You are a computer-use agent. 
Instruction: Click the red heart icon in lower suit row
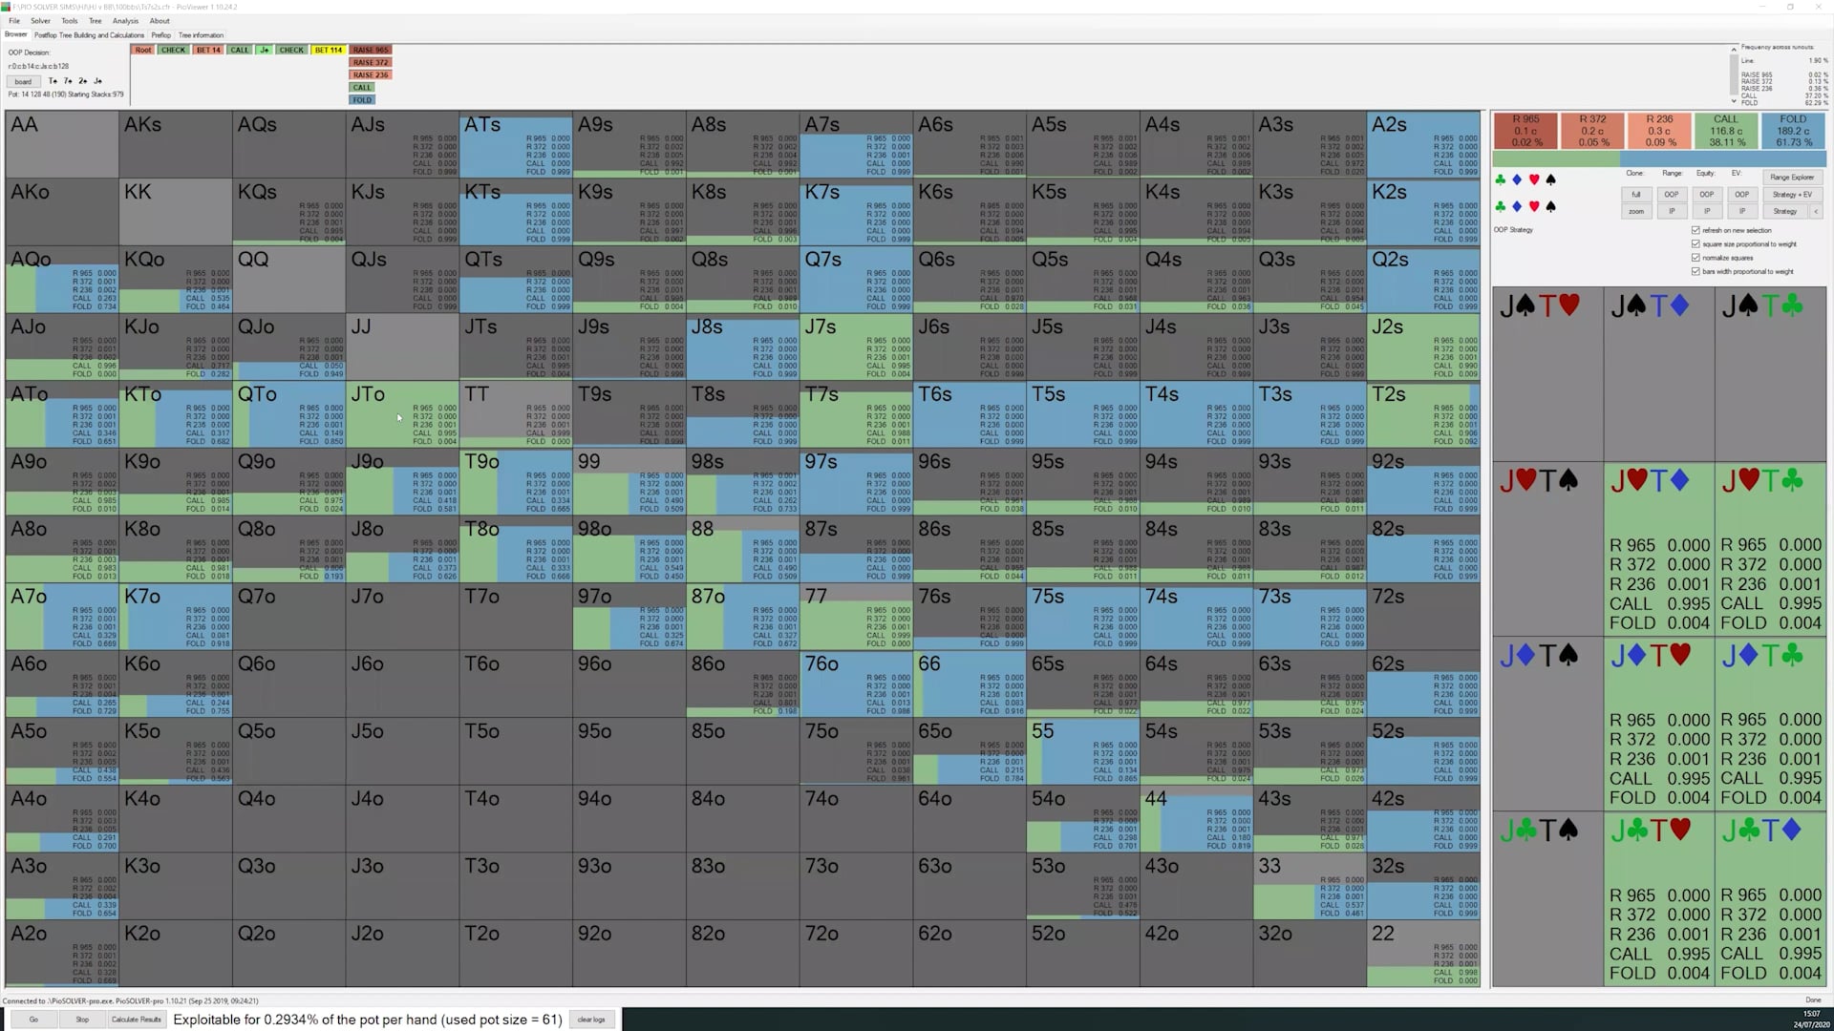pyautogui.click(x=1534, y=206)
